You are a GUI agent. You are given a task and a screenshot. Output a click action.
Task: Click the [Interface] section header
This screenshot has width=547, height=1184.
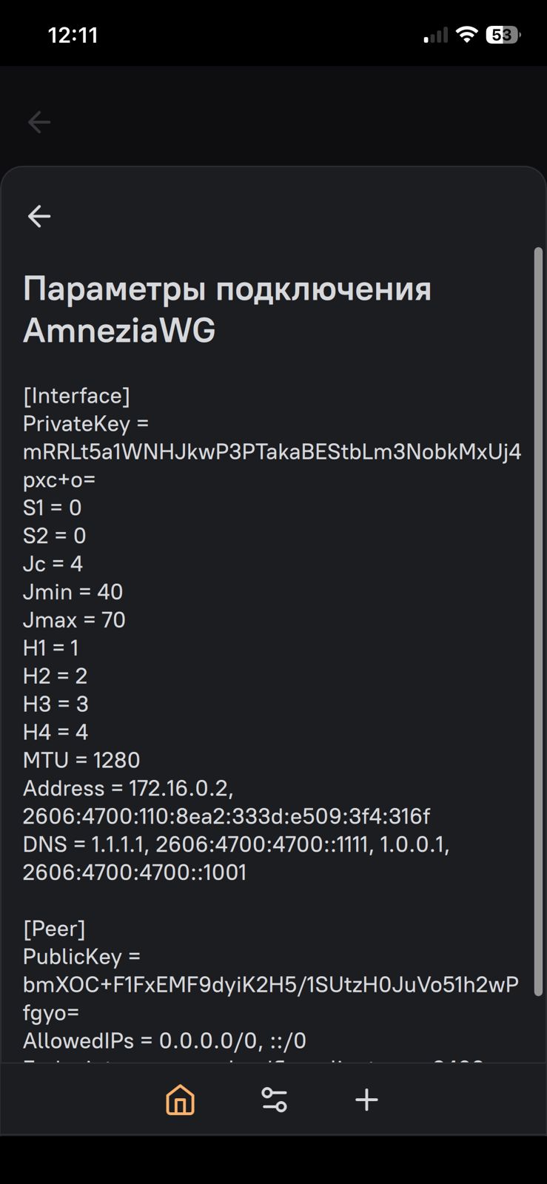(x=76, y=396)
